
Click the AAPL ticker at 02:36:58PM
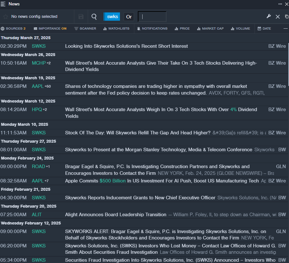click(x=38, y=86)
